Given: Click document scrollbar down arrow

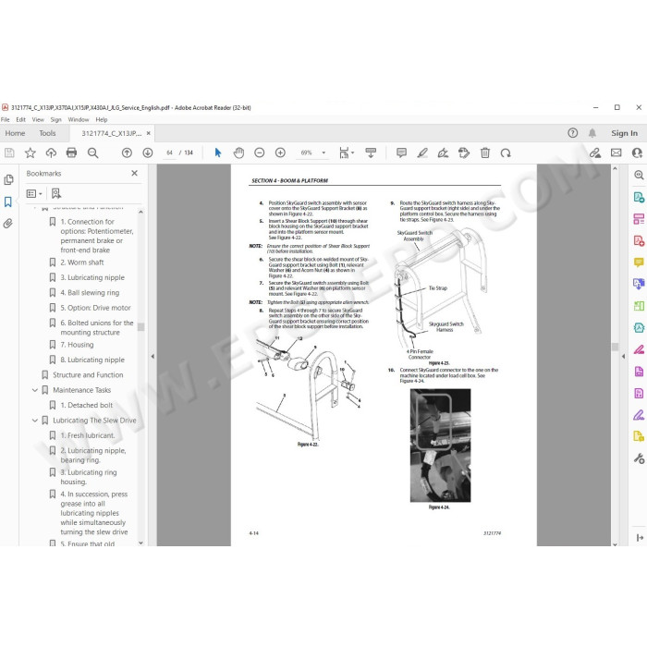Looking at the screenshot, I should pos(615,543).
